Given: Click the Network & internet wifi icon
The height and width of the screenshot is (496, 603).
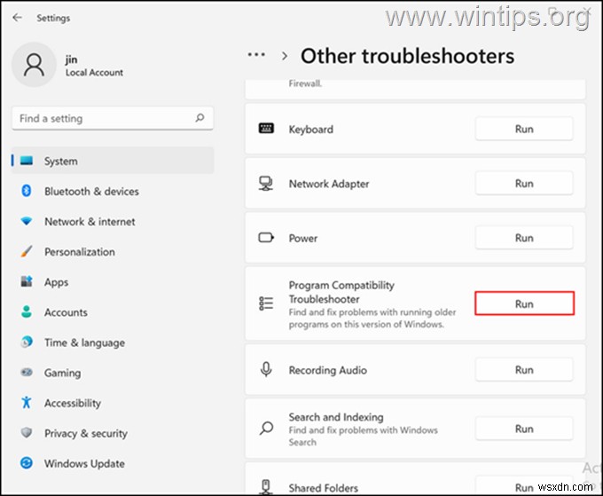Looking at the screenshot, I should [26, 221].
